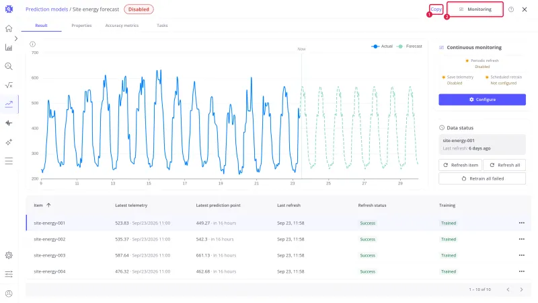The image size is (538, 303).
Task: Click the 523.83 telemetry value
Action: [x=122, y=223]
